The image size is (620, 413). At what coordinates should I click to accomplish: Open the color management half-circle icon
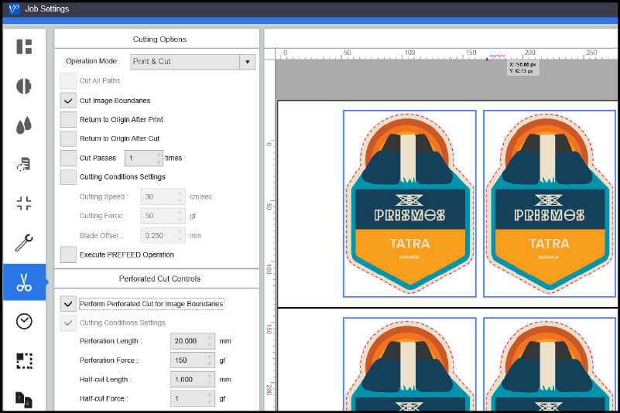click(x=24, y=86)
